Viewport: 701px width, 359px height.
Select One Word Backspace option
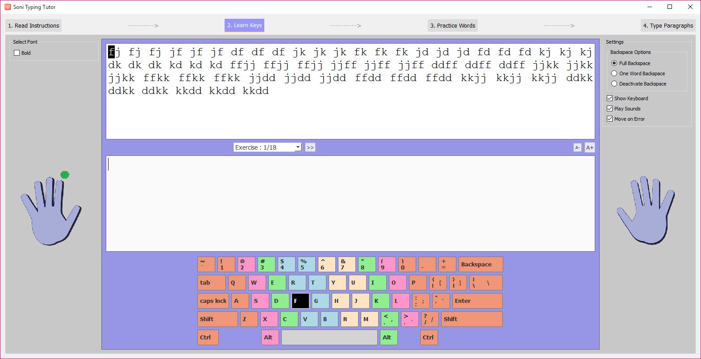[614, 73]
